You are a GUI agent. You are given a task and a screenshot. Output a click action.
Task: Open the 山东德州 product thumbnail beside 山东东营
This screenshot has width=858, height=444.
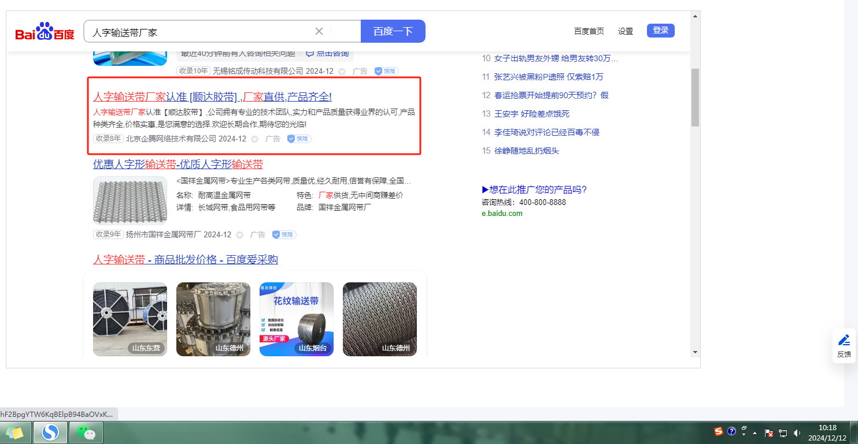click(x=213, y=319)
